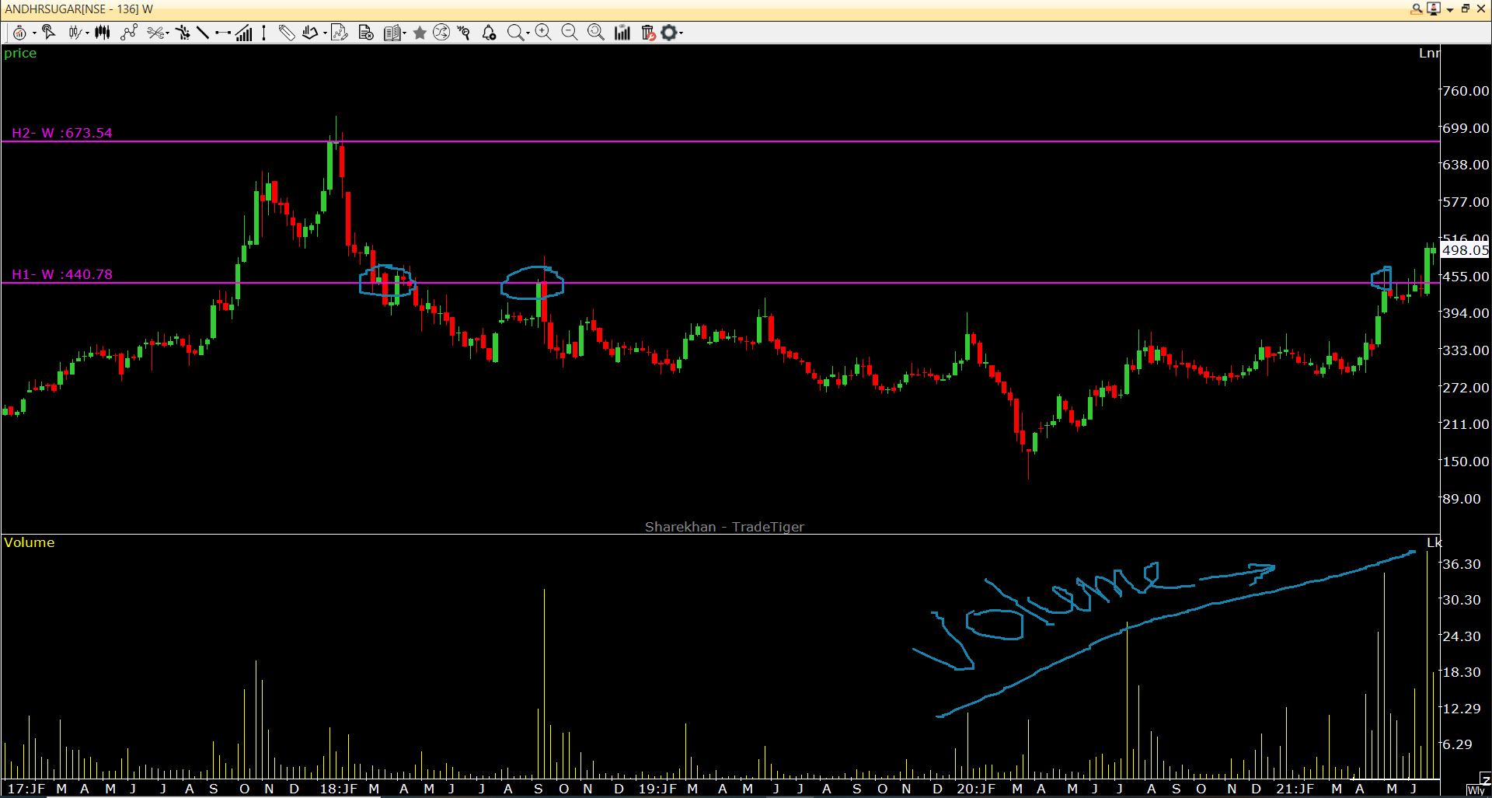Click the star favorites icon

point(420,33)
